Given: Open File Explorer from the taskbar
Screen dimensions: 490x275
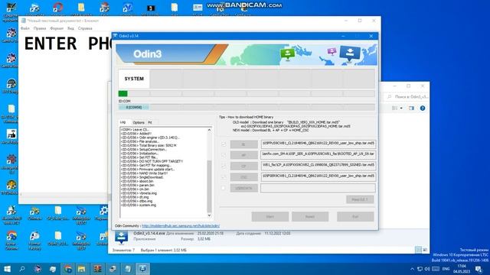Looking at the screenshot, I should pos(82,269).
